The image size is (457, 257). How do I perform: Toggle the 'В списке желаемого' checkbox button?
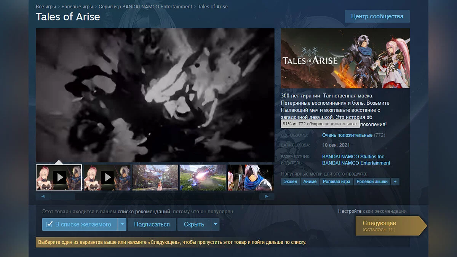click(80, 224)
